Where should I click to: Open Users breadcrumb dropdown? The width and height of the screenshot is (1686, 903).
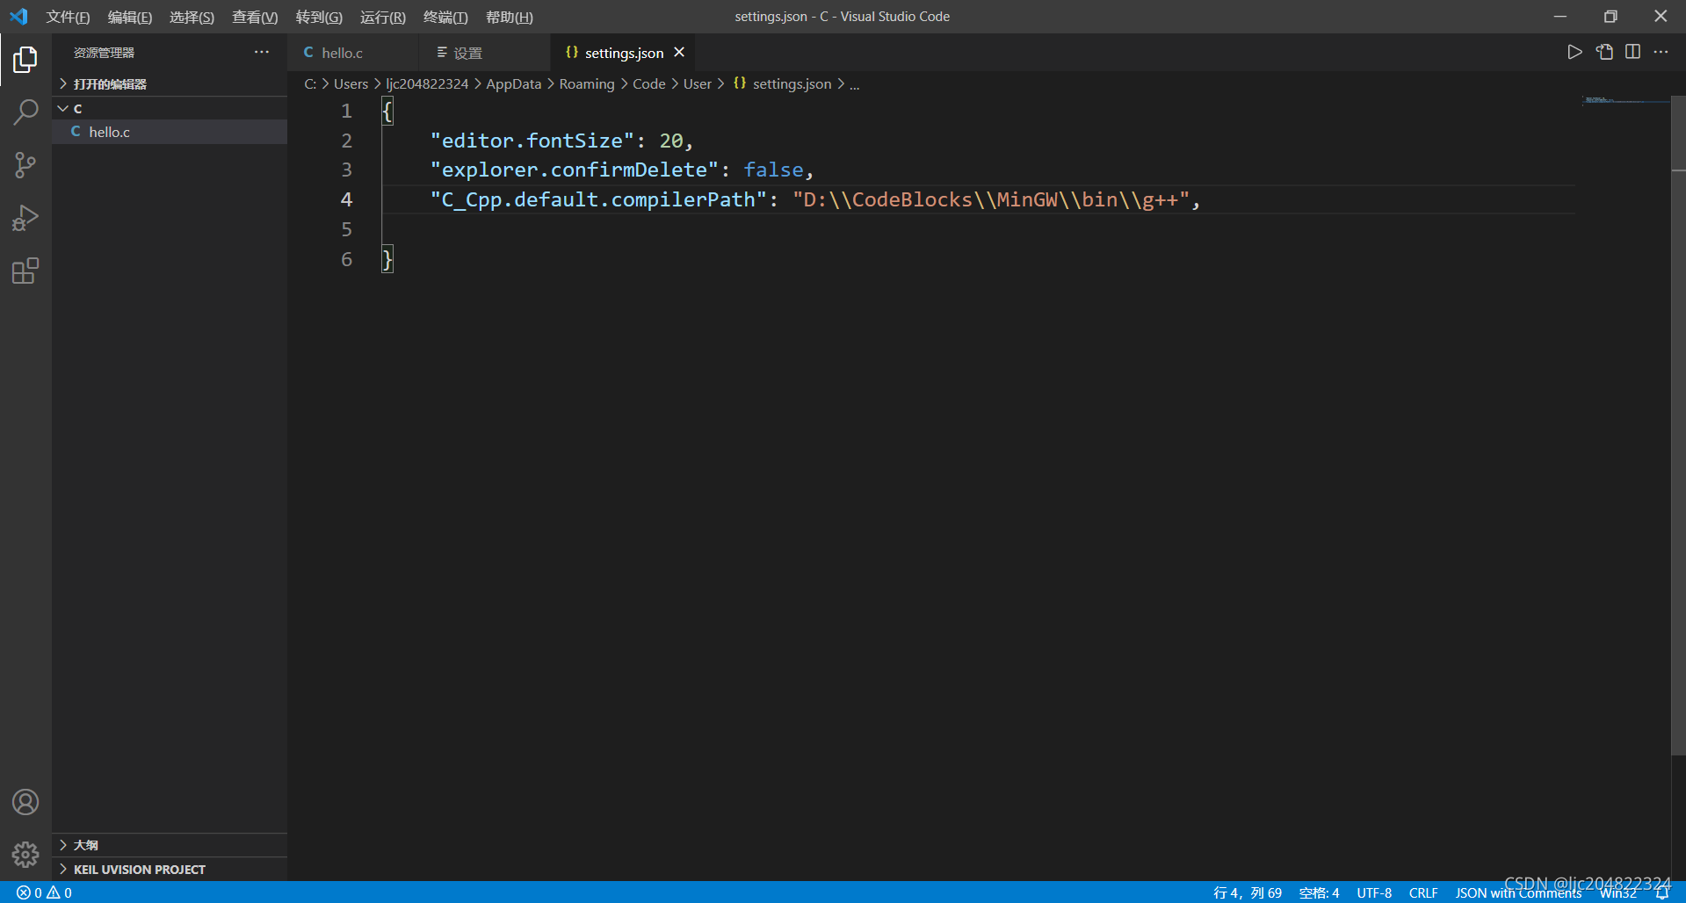[351, 84]
